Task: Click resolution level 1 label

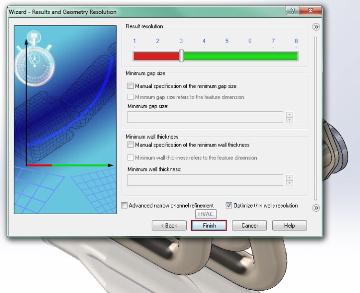Action: [x=134, y=41]
